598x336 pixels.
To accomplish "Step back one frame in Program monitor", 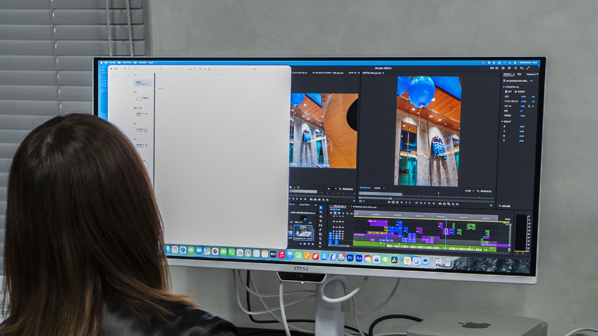I will click(x=420, y=203).
